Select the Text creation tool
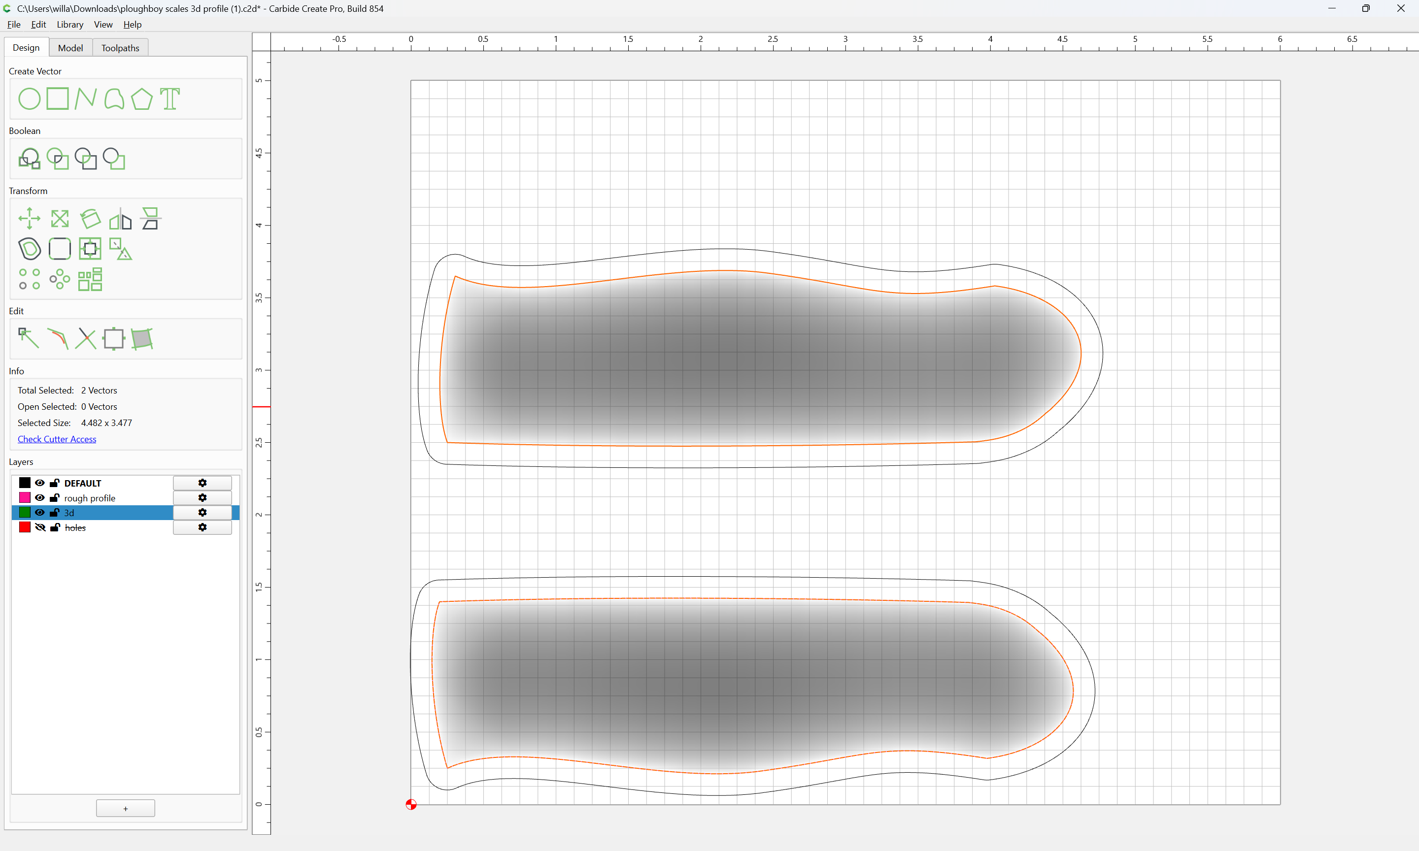 pyautogui.click(x=170, y=98)
